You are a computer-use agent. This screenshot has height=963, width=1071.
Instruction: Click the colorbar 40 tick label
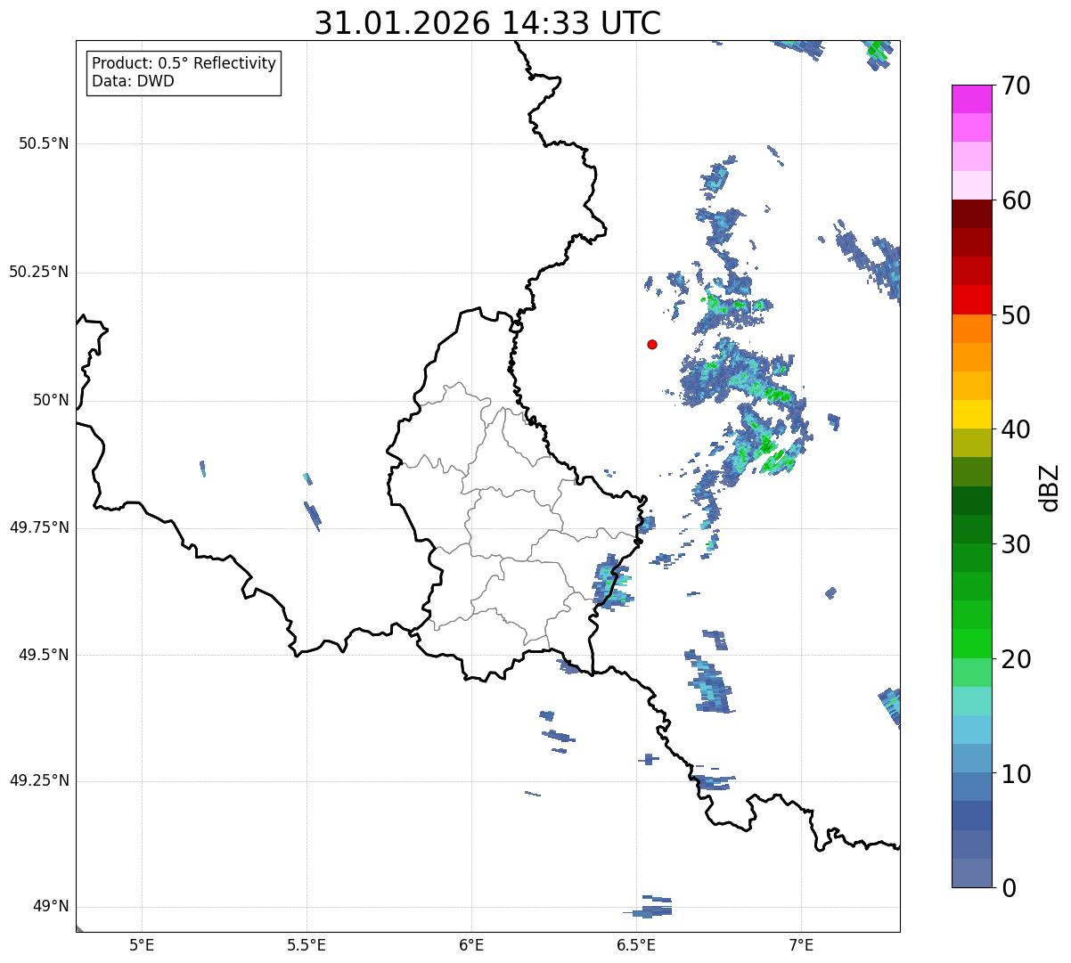(1016, 429)
